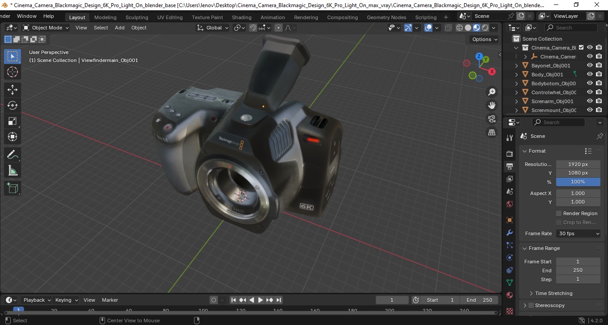Select the Select Box tool
The image size is (608, 325).
13,56
